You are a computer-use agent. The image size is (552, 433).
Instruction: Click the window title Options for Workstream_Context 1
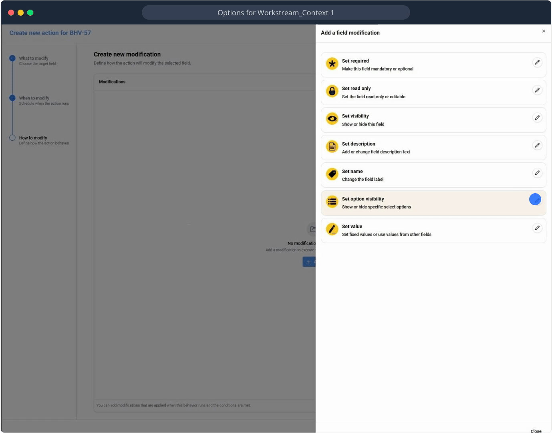point(276,13)
